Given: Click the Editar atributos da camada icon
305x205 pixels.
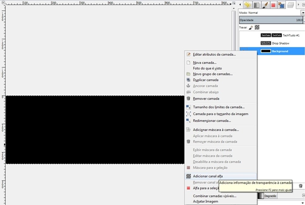Looking at the screenshot, I should (188, 54).
